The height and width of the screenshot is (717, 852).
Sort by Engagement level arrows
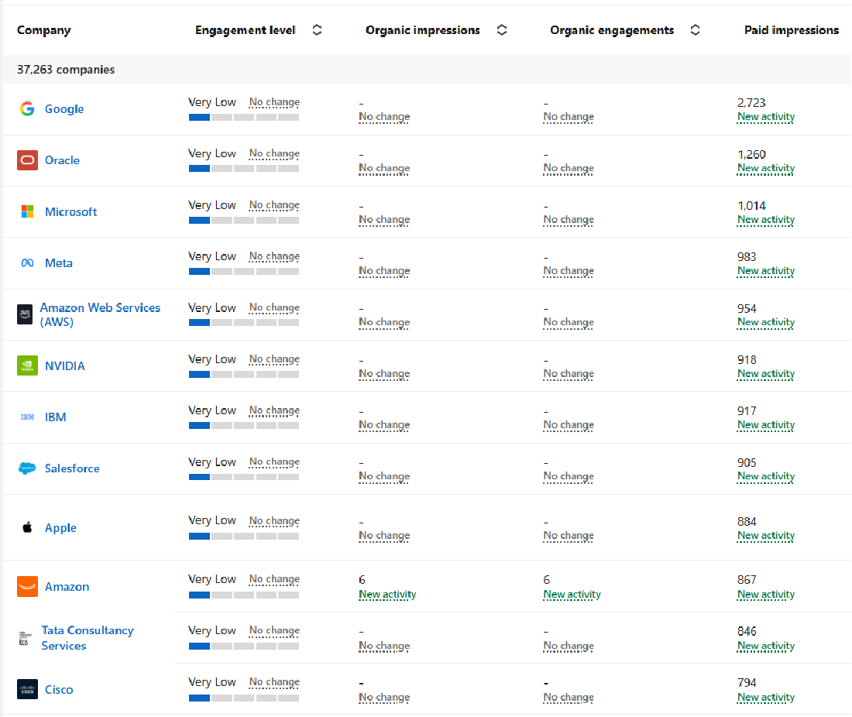coord(317,30)
